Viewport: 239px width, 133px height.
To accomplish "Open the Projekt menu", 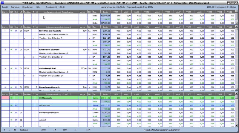I will coord(5,6).
